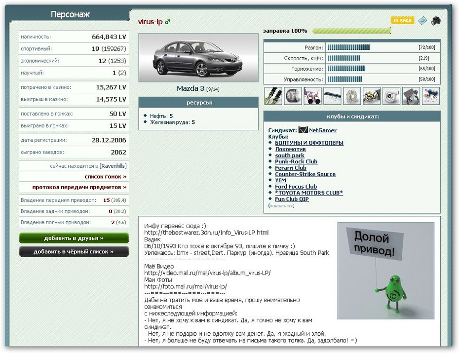This screenshot has height=353, width=459.
Task: Click the 'клубы и синдикат:' section header
Action: point(352,116)
